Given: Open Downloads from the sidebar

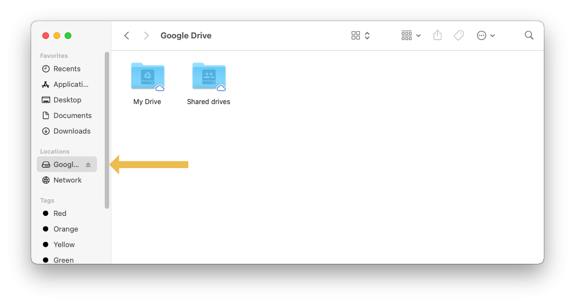Looking at the screenshot, I should 72,131.
